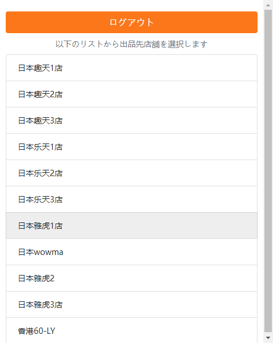
Task: Choose 日本趣天2店 from the list
Action: 132,94
